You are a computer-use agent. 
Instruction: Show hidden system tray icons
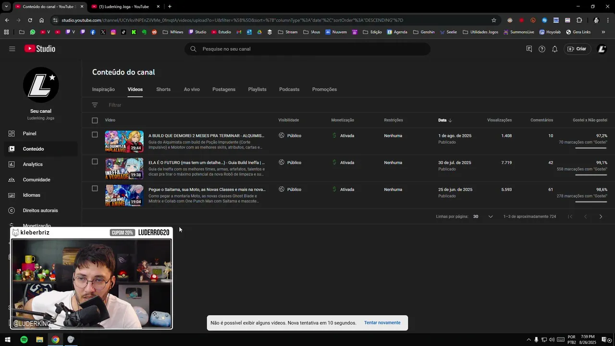(529, 340)
